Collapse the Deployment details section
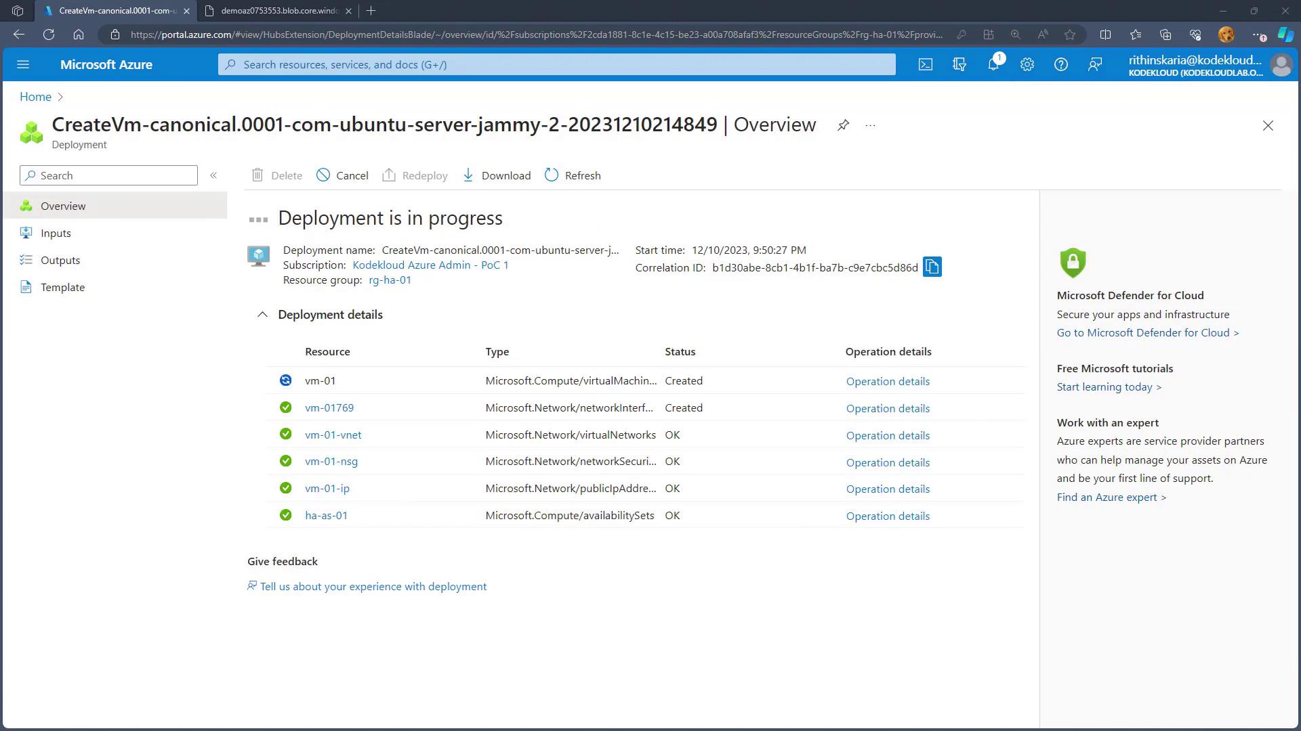Screen dimensions: 1301x731 [262, 315]
